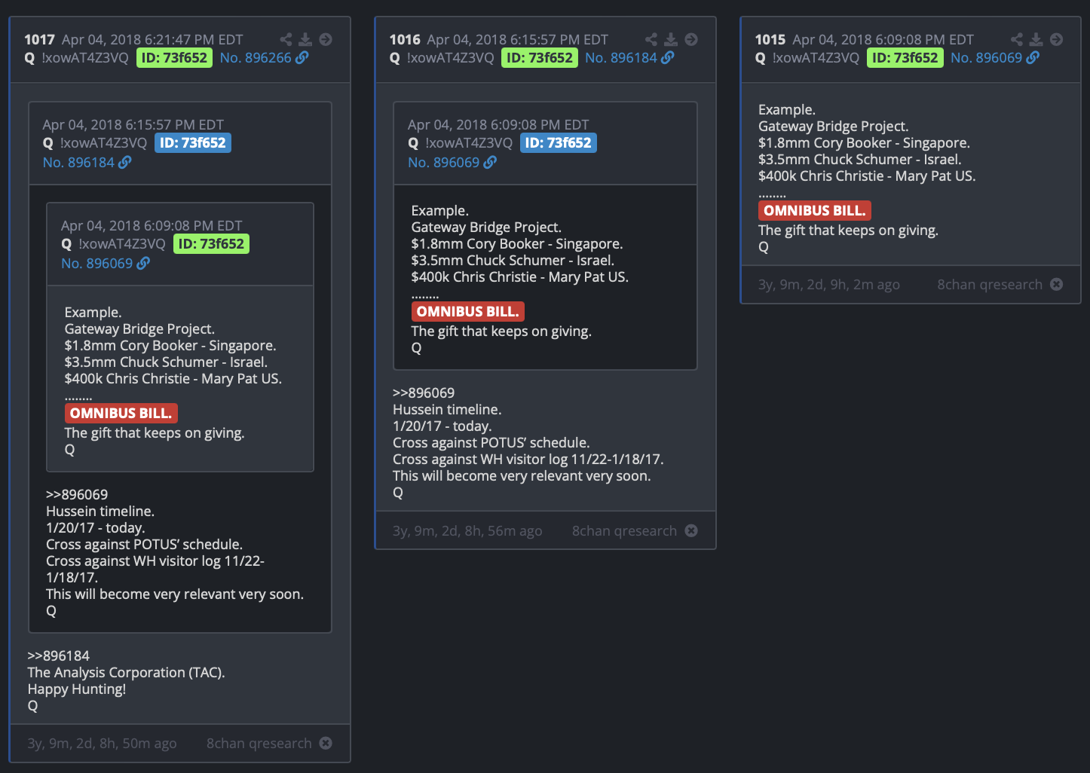1090x773 pixels.
Task: Open post 1015 via its arrow icon
Action: pos(1057,39)
